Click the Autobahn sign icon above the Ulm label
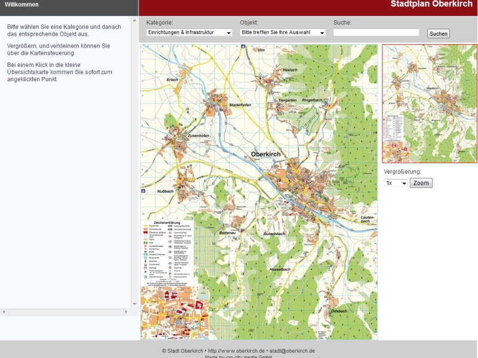The image size is (478, 358). coord(243,47)
